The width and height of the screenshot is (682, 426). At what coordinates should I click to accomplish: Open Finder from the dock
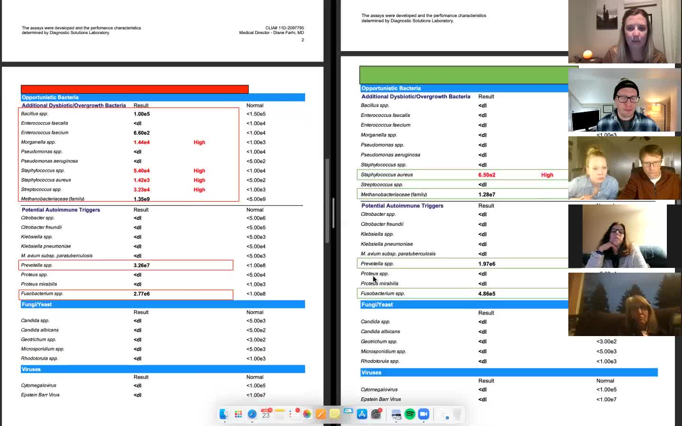pyautogui.click(x=224, y=414)
